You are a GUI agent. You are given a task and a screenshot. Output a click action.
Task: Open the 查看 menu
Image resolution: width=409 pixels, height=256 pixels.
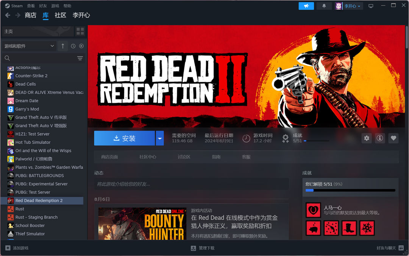[31, 6]
